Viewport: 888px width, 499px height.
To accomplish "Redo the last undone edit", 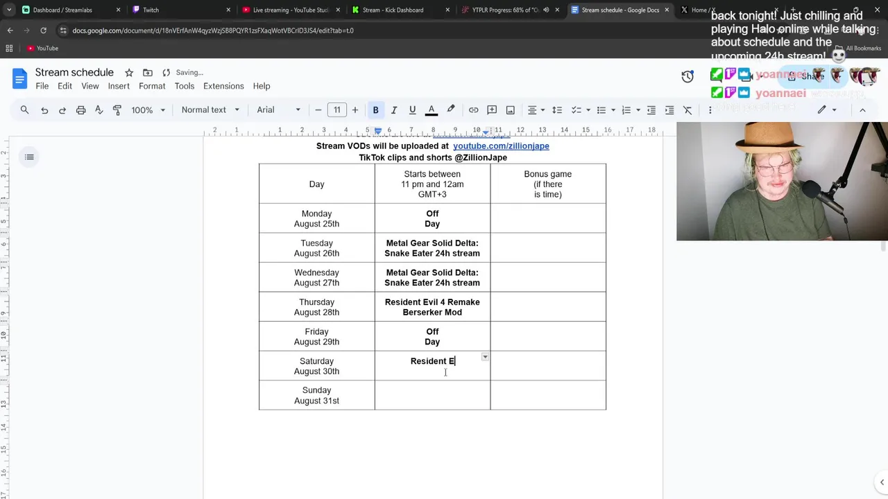I will (62, 110).
